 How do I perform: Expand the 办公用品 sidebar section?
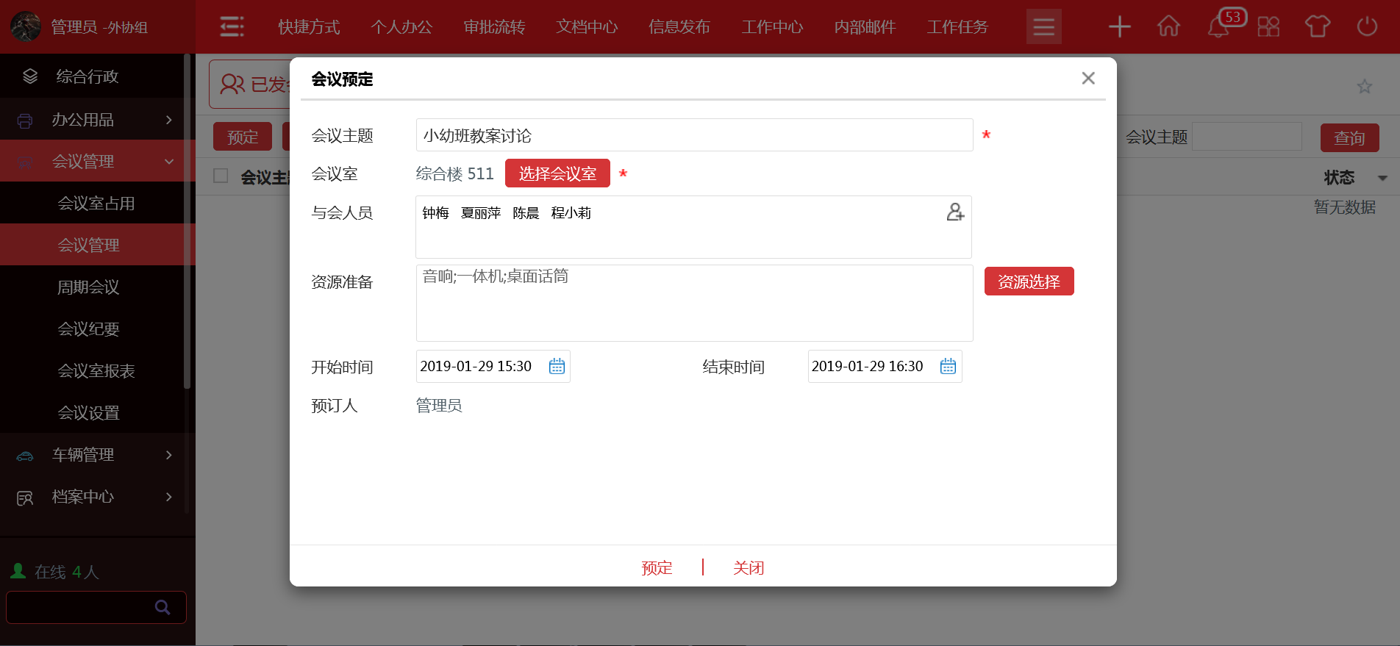click(x=97, y=120)
